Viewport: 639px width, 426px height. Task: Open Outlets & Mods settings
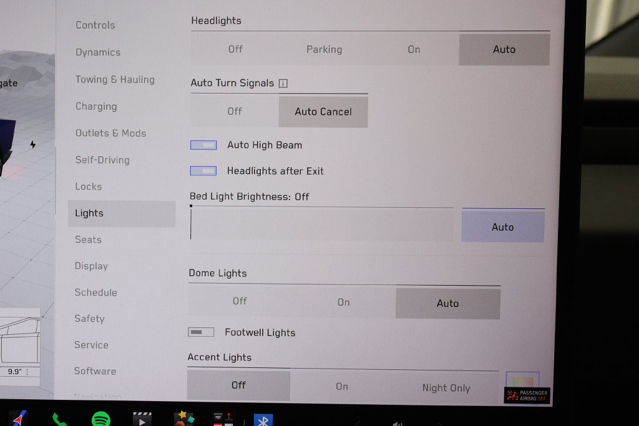tap(110, 133)
